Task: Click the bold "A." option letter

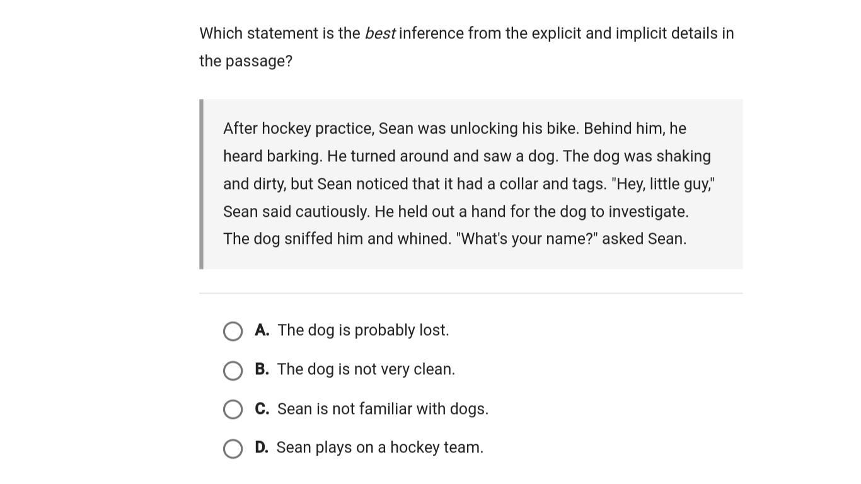Action: click(262, 330)
